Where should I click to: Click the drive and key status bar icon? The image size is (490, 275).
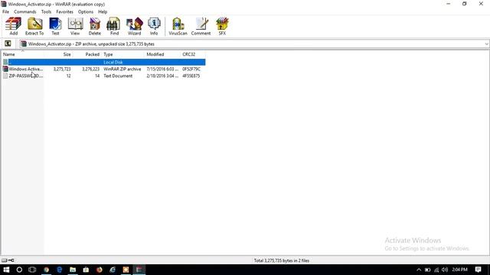tap(8, 260)
